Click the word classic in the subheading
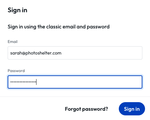 click(x=54, y=27)
